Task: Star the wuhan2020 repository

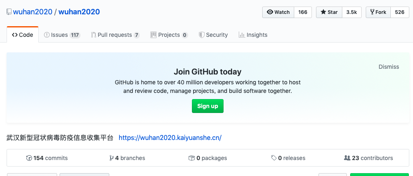Action: pos(329,12)
